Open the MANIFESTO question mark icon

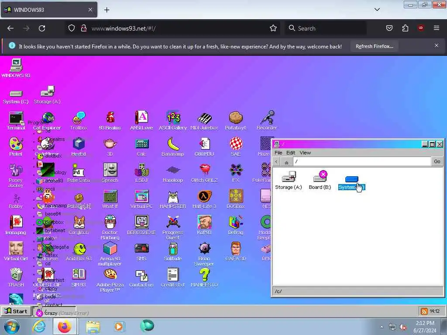pos(204,277)
